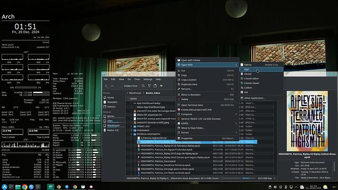Open the file with Ark

point(261,92)
